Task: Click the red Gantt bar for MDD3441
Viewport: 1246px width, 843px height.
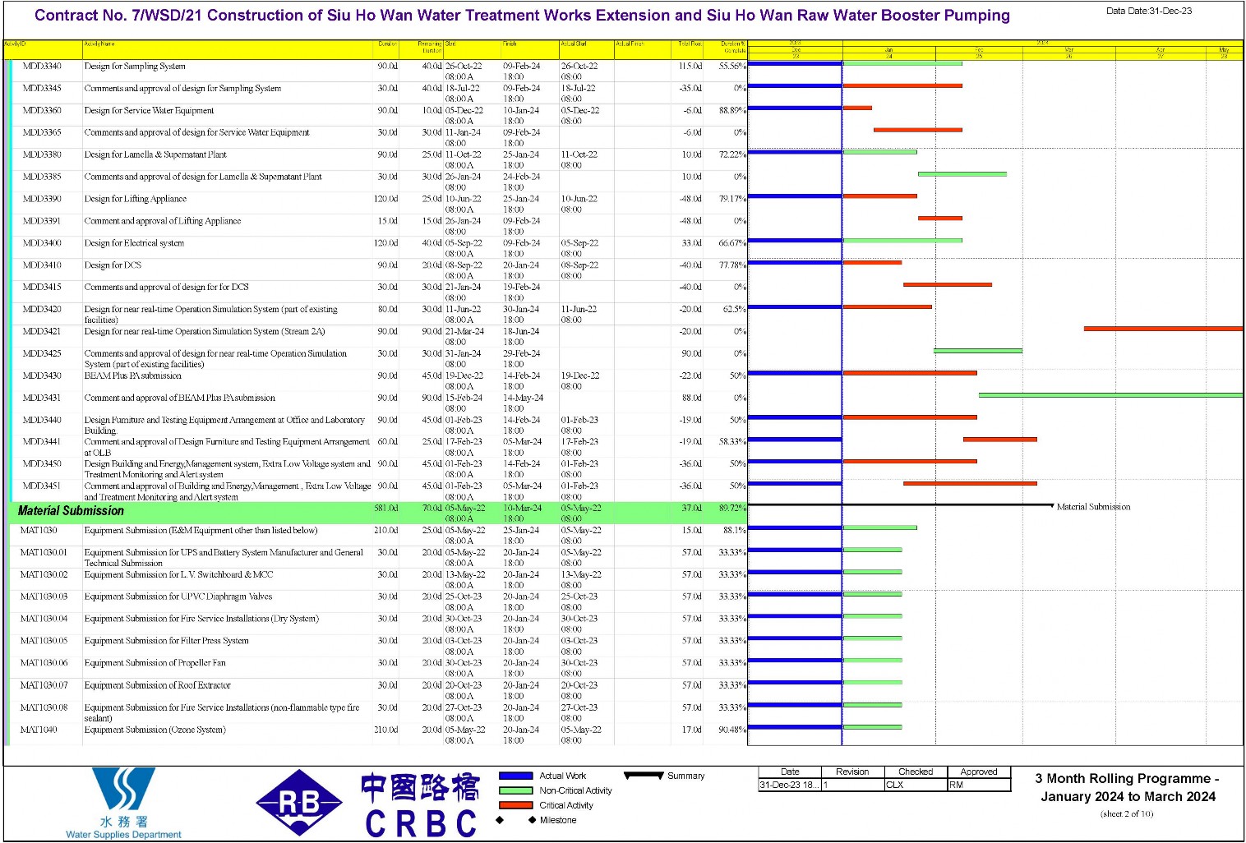Action: (x=1000, y=440)
